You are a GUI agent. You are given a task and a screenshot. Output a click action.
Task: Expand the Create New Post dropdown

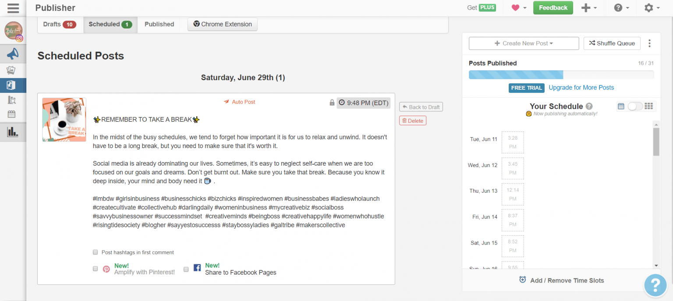[x=524, y=43]
